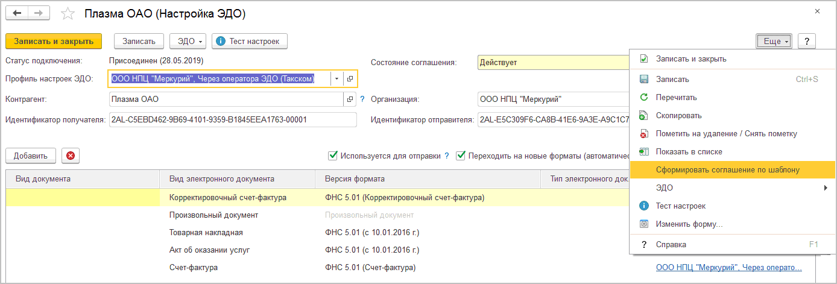Toggle the Используется для отправки checkbox
The image size is (837, 284).
click(x=333, y=156)
